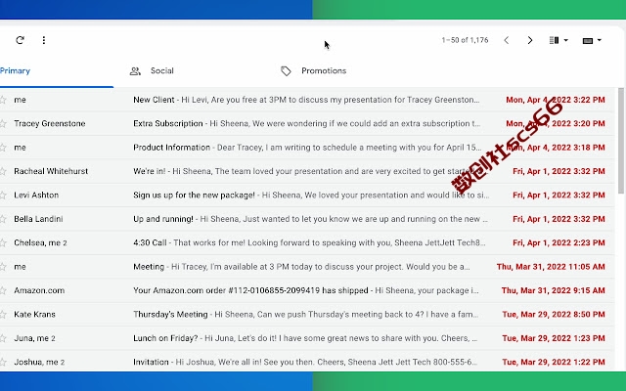The image size is (626, 391).
Task: Go to newer emails with left chevron
Action: tap(507, 40)
